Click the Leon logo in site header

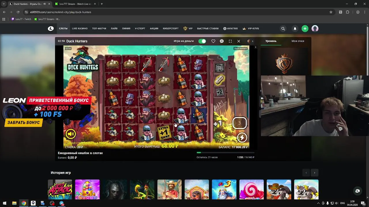[51, 28]
